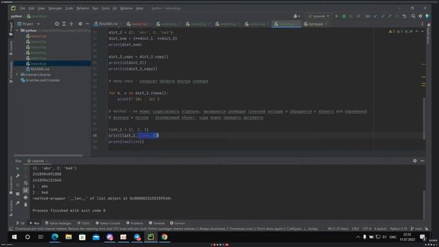Start debugging with the bug icon
This screenshot has height=247, width=439.
pyautogui.click(x=344, y=16)
